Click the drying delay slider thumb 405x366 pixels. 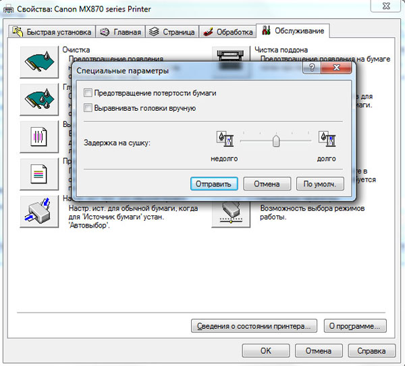pos(276,140)
